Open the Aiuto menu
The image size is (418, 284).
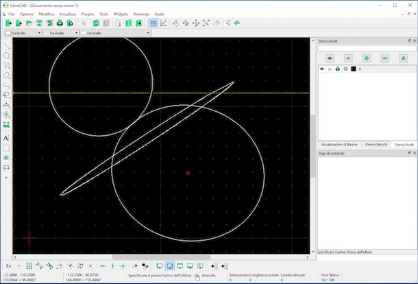pos(159,14)
